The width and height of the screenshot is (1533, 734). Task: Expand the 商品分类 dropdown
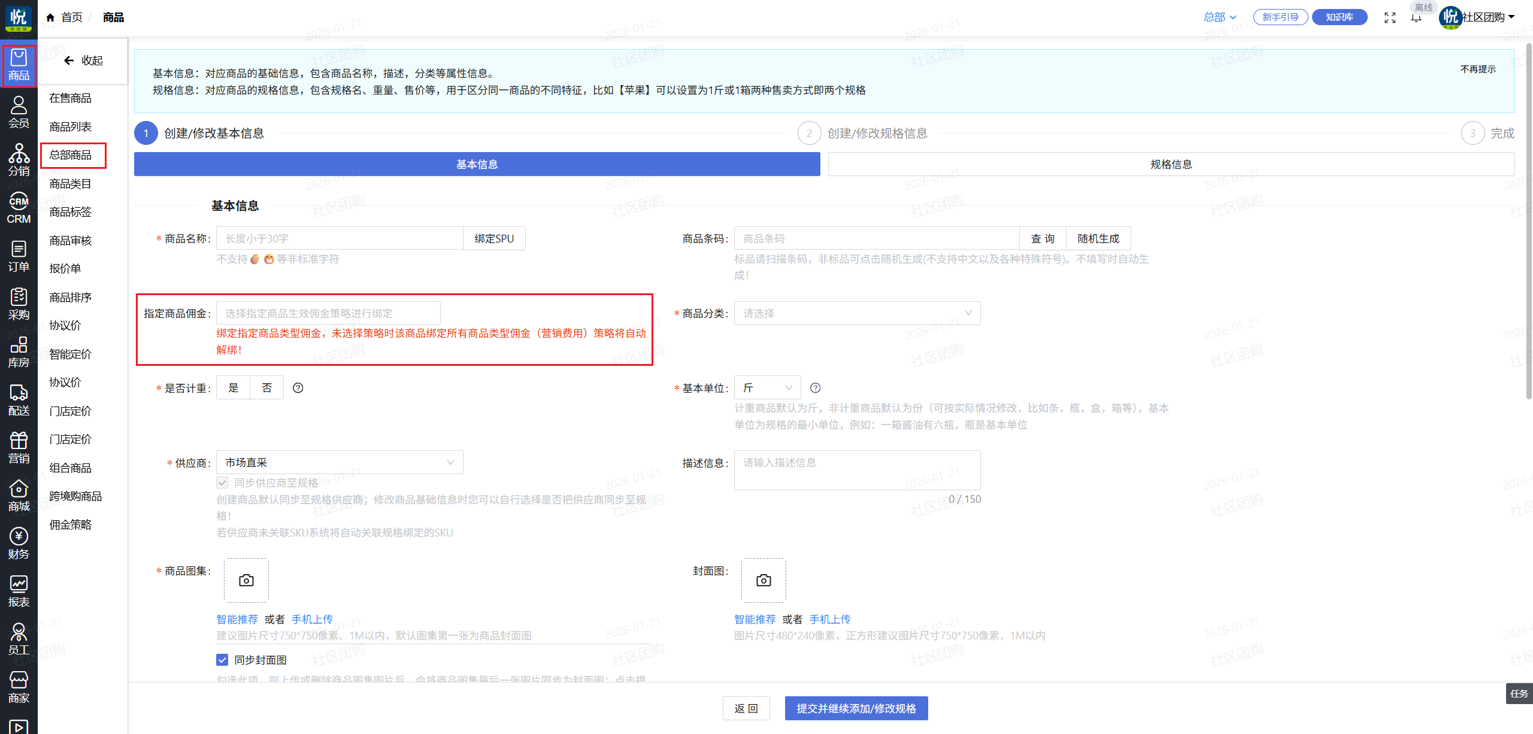click(x=857, y=313)
